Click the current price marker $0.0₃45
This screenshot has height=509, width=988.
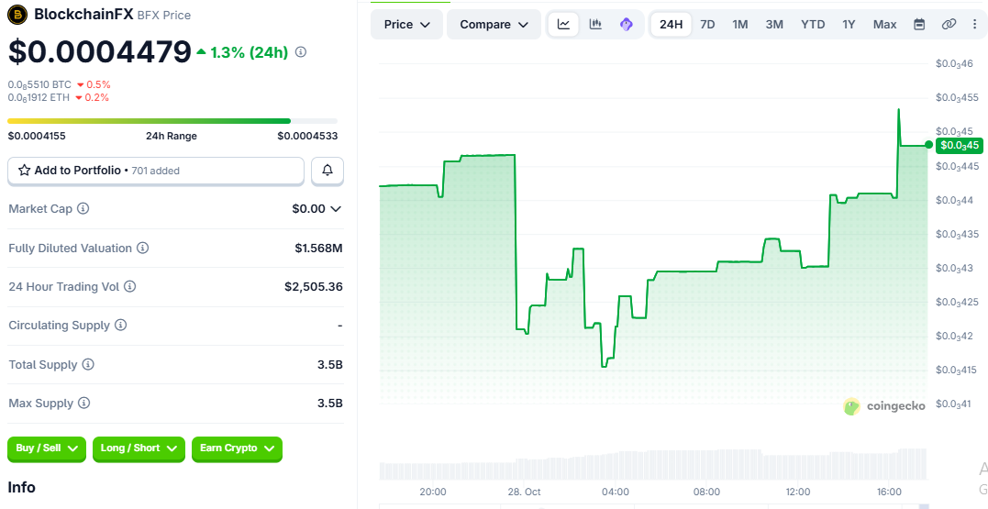pos(959,146)
